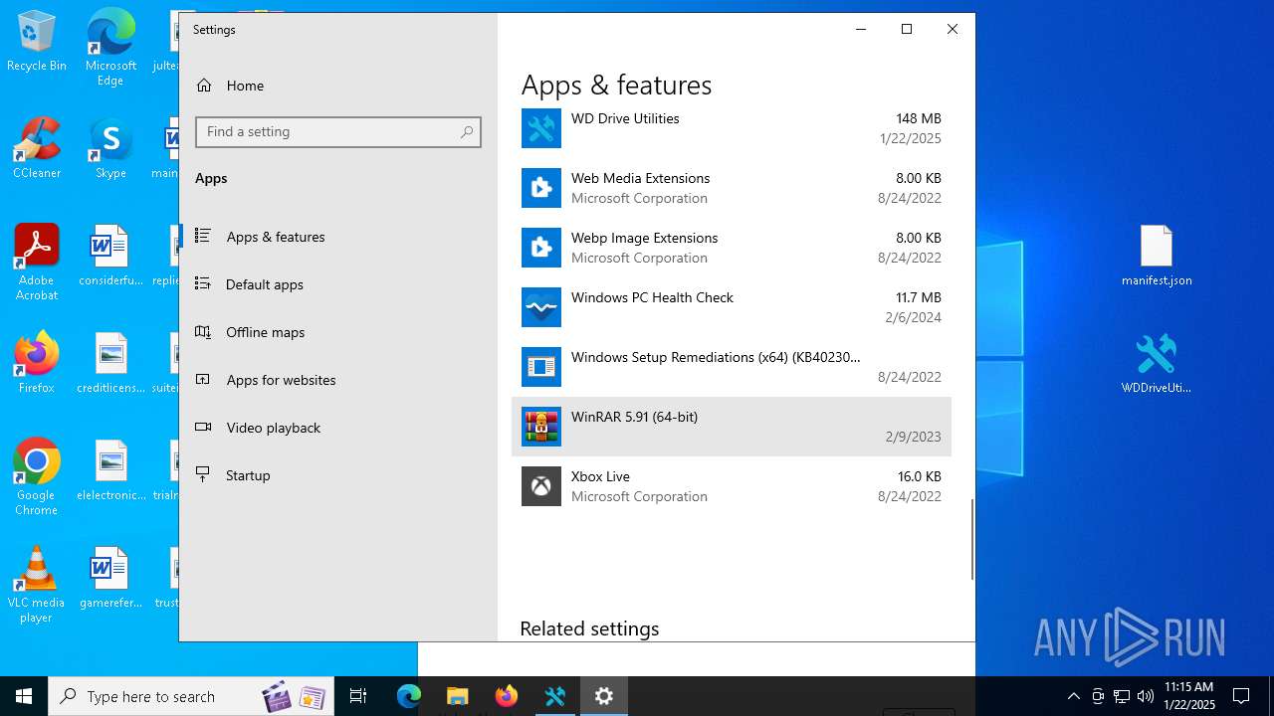Click the Settings gear taskbar item
The width and height of the screenshot is (1274, 716).
[604, 696]
